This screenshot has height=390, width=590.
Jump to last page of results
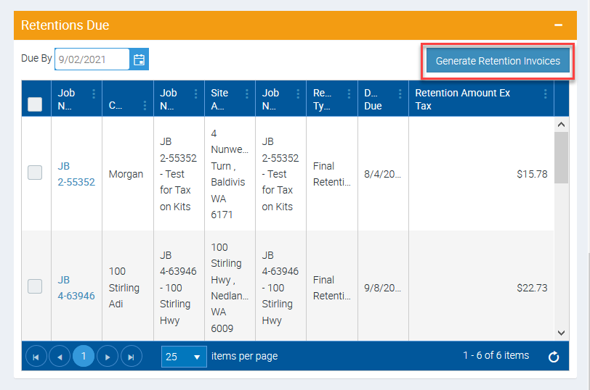132,357
